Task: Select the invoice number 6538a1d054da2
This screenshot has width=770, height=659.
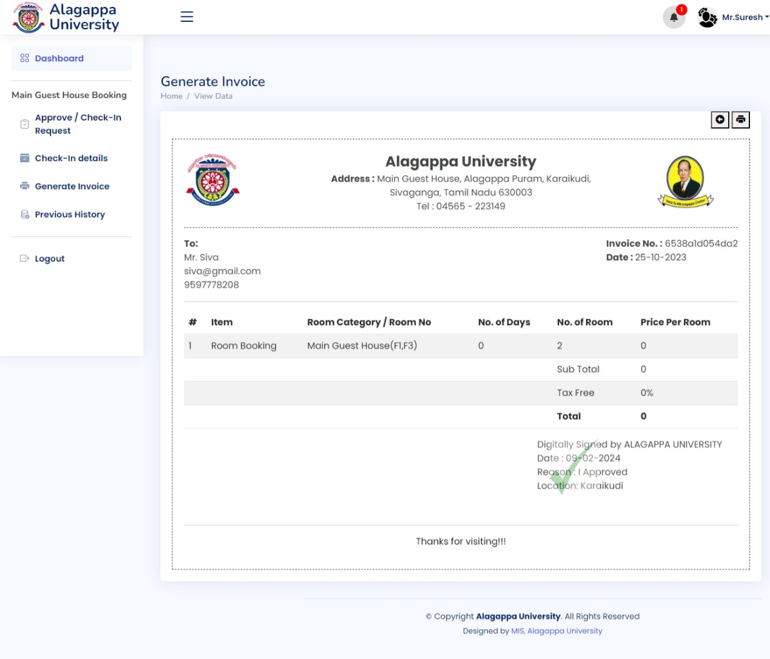Action: coord(701,244)
